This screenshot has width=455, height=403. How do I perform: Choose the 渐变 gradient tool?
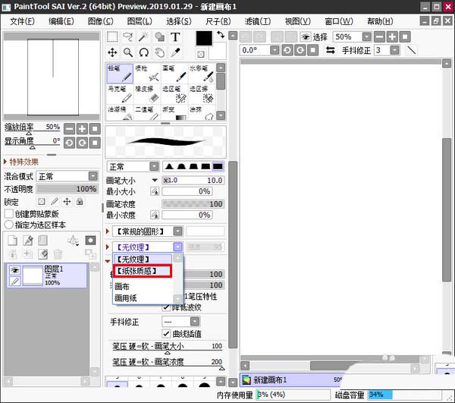(x=174, y=112)
